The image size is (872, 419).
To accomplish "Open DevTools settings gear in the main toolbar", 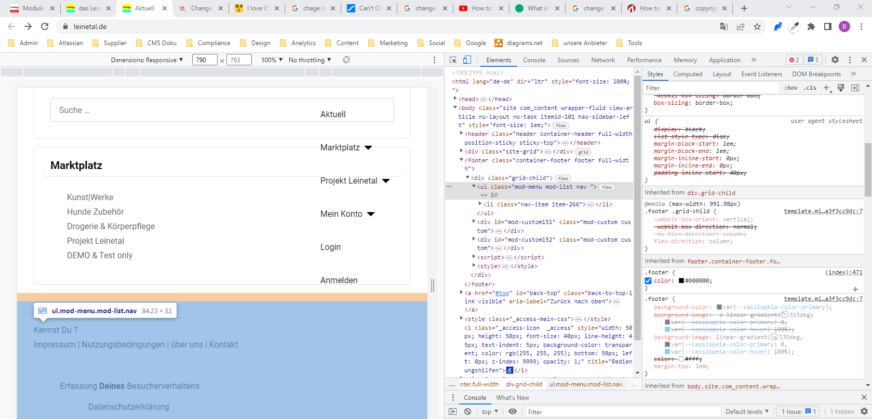I will [835, 60].
